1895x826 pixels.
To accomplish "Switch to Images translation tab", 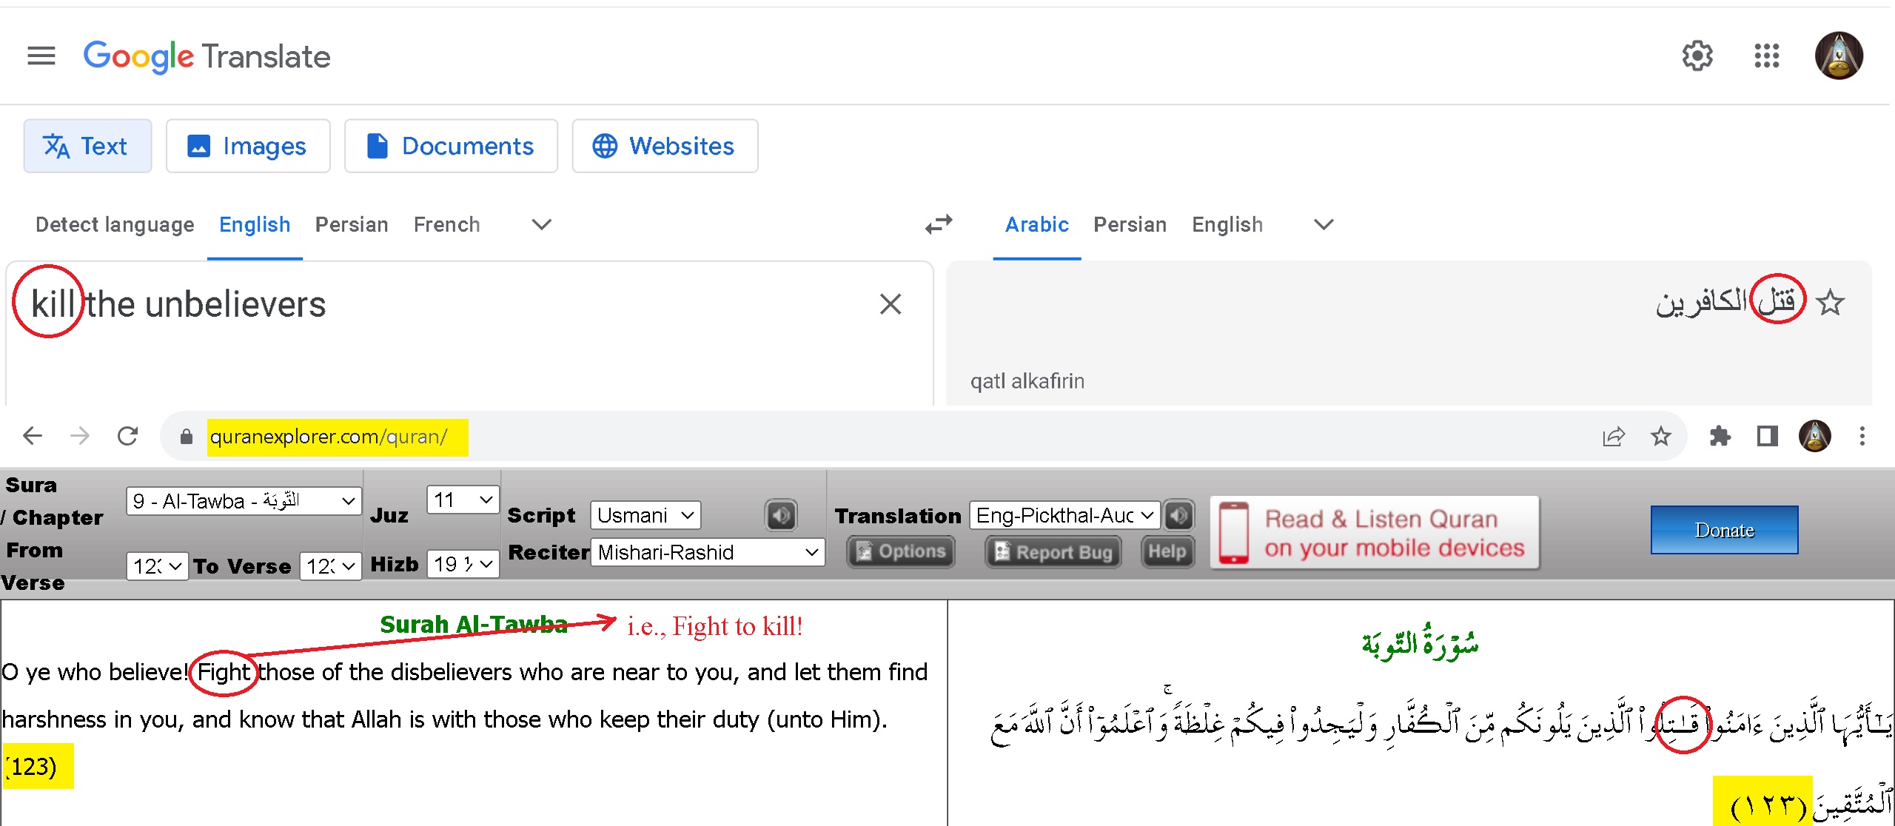I will (x=248, y=146).
